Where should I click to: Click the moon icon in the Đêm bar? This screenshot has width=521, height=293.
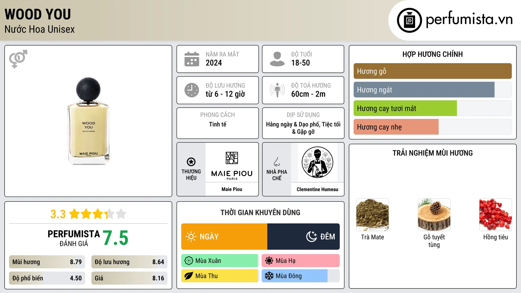tap(312, 237)
